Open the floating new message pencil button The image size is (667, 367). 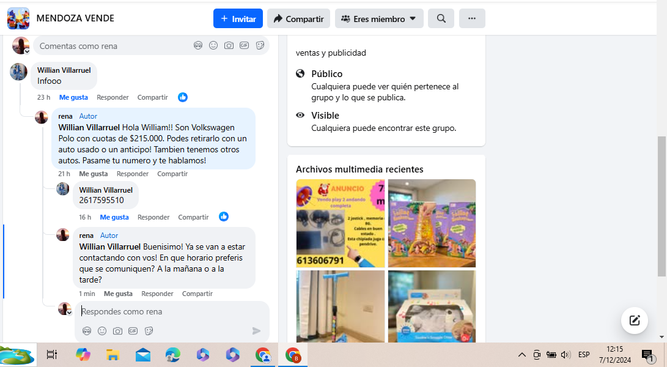pos(634,320)
